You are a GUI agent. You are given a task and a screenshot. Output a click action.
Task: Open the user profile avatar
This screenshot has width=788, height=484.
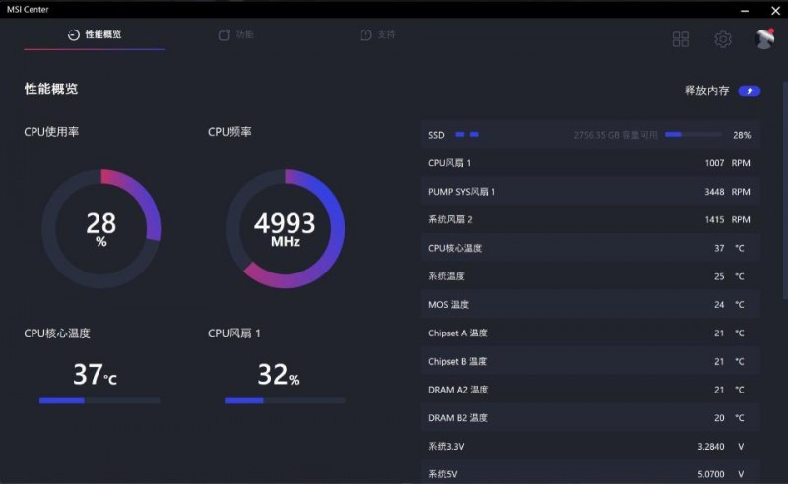[x=764, y=38]
